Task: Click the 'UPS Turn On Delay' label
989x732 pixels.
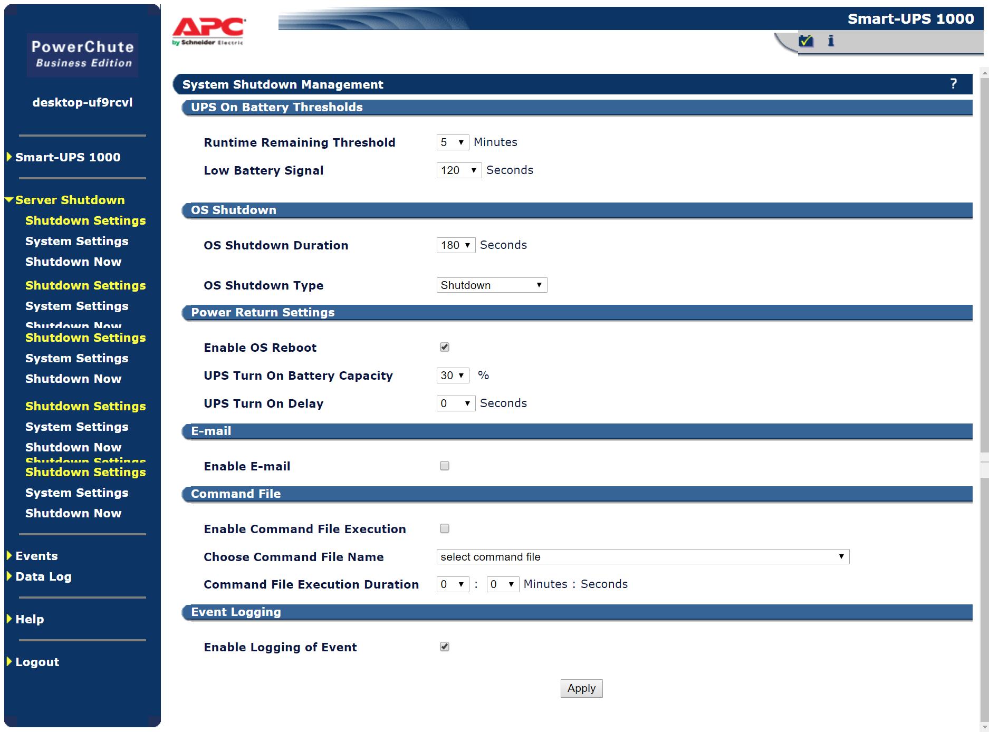Action: tap(264, 403)
